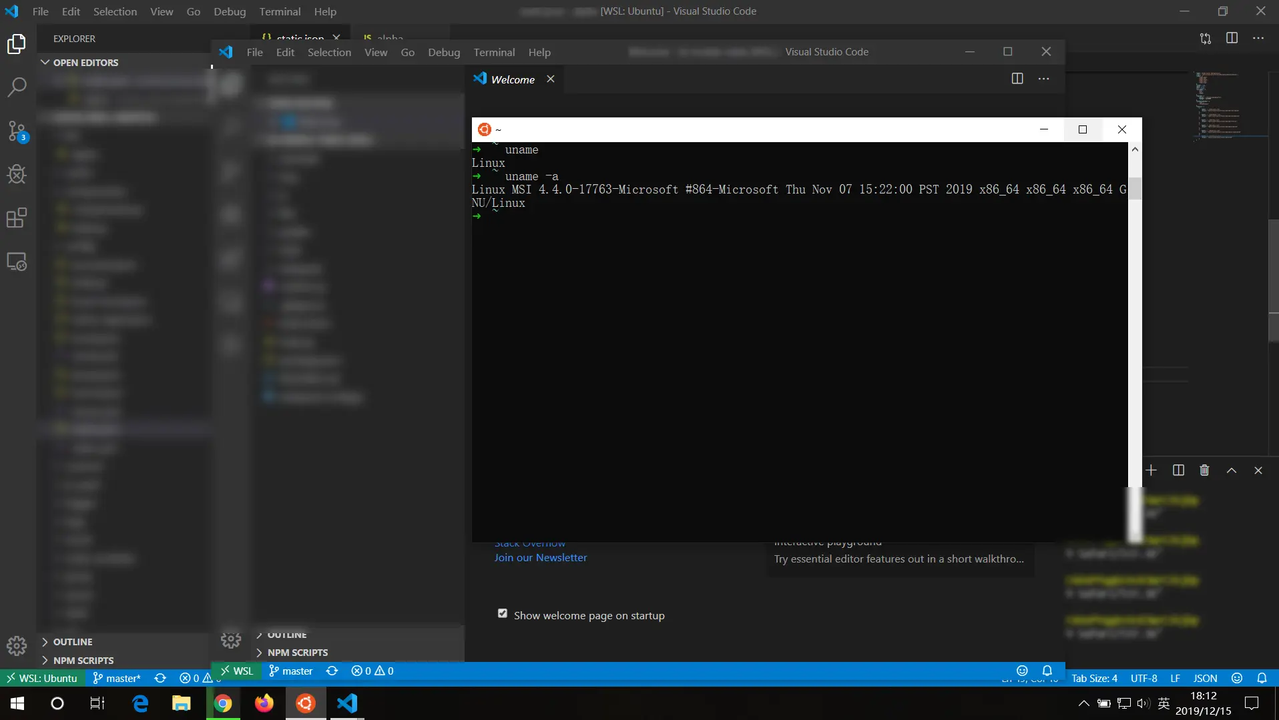Synchronize changes in the back window's status bar
Screen dimensions: 1279x720
click(x=160, y=679)
